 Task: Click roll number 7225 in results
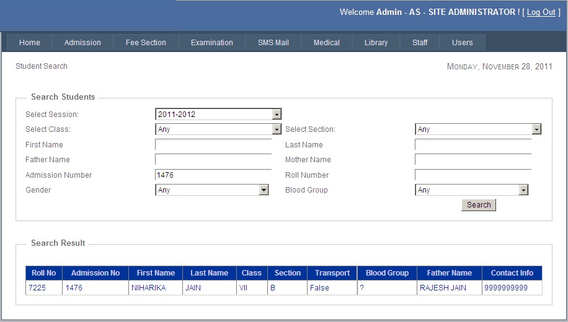(x=37, y=288)
